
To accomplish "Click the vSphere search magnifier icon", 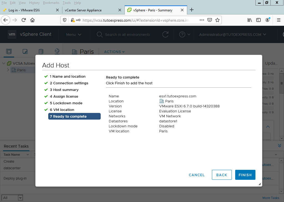I will [x=100, y=34].
